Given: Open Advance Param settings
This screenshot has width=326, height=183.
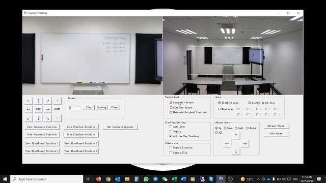Looking at the screenshot, I should click(276, 126).
